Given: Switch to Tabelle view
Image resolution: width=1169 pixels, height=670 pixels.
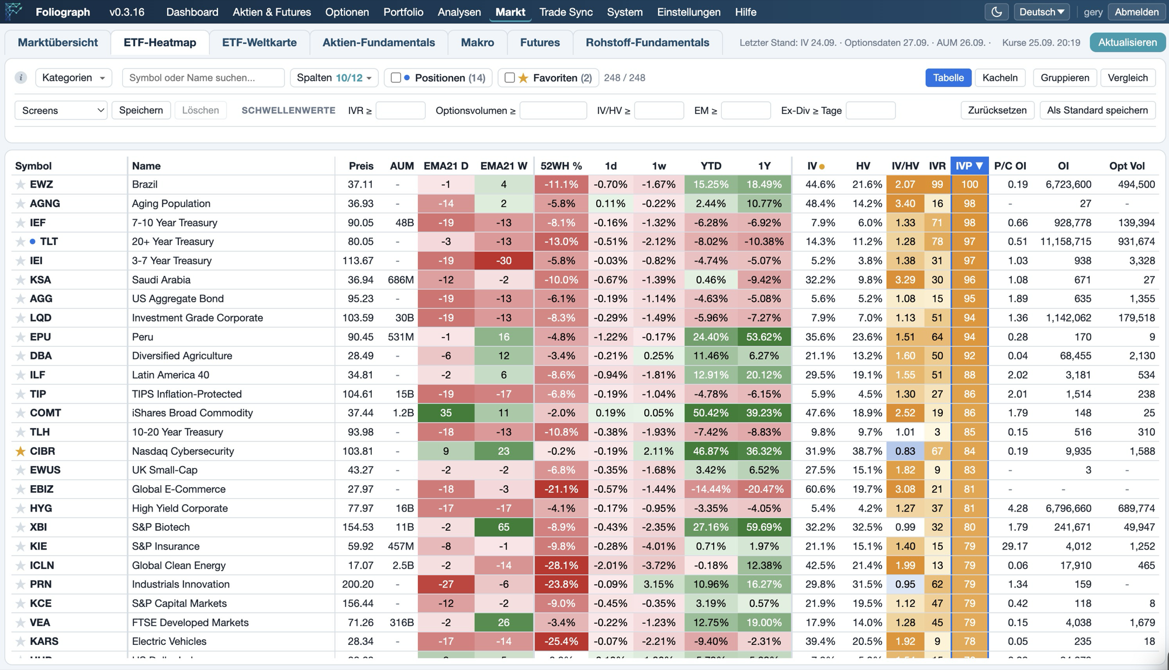Looking at the screenshot, I should tap(948, 78).
